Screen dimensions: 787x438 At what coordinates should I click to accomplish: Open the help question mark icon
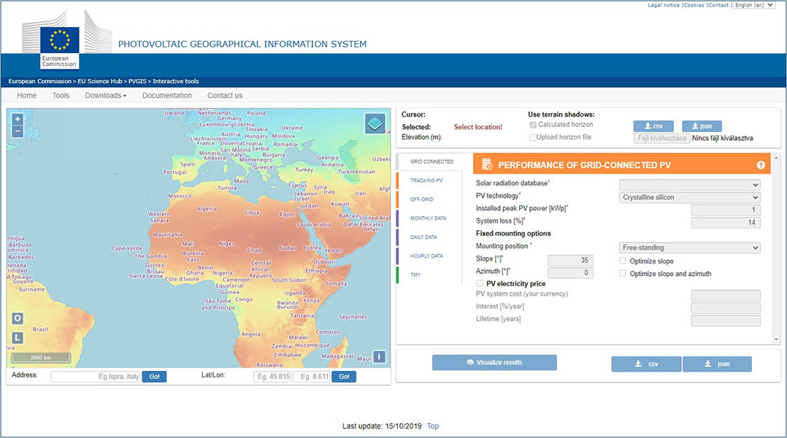click(x=761, y=165)
